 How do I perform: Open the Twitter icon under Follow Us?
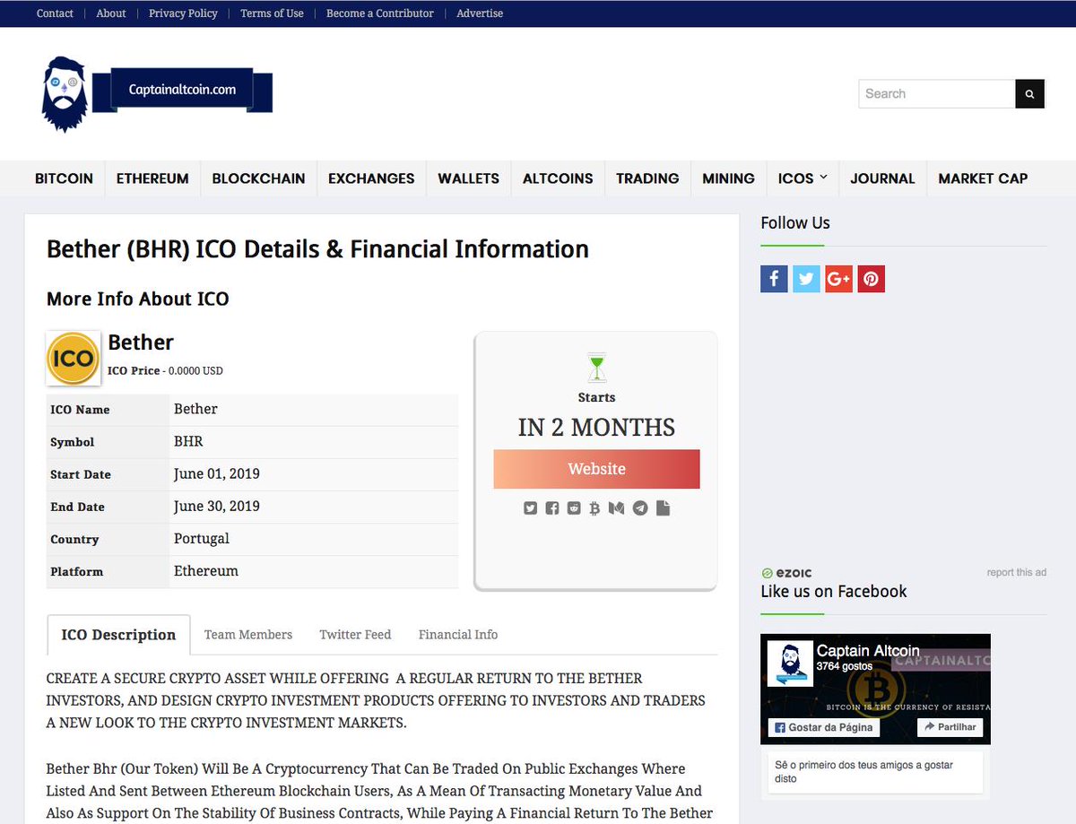[806, 279]
